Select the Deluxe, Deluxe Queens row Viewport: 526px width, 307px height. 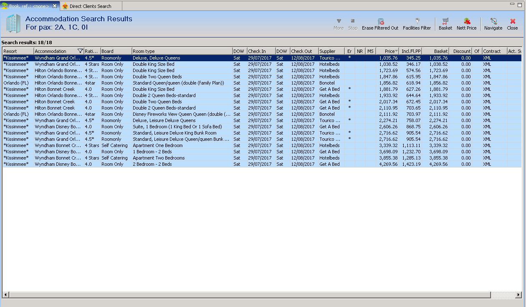[x=262, y=58]
